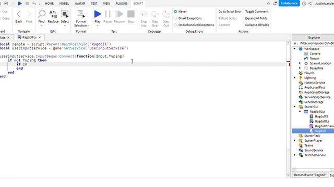
Task: Click the Filter workspace search field
Action: point(317,43)
